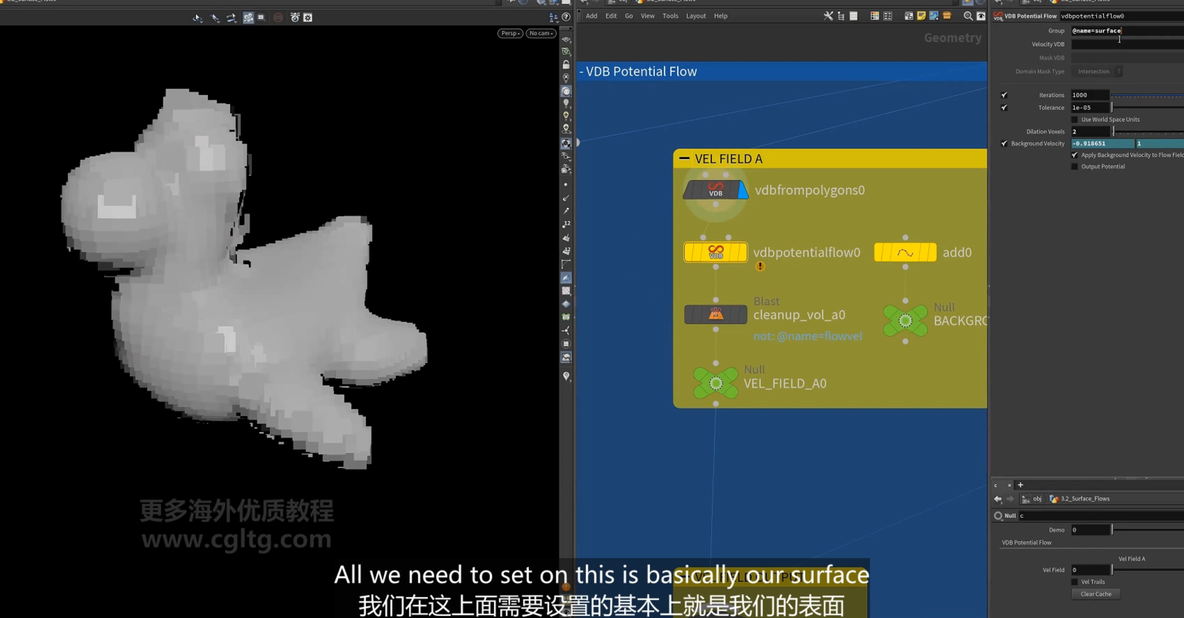
Task: Collapse the VEL FIELD A network box
Action: (684, 158)
